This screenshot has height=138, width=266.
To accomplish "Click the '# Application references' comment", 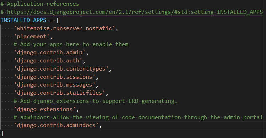I will point(40,4).
